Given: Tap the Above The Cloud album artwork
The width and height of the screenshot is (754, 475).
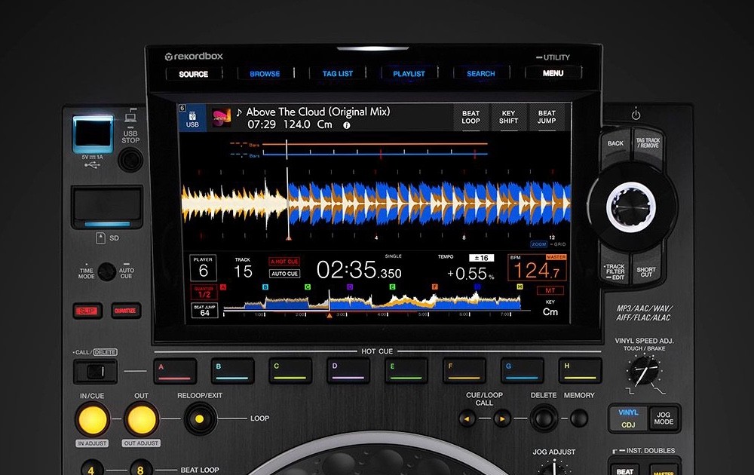Looking at the screenshot, I should pos(221,118).
